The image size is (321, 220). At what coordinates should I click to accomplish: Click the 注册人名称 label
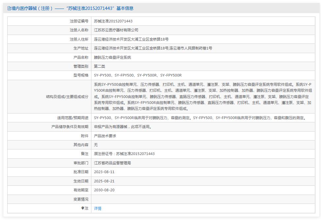pos(79,30)
